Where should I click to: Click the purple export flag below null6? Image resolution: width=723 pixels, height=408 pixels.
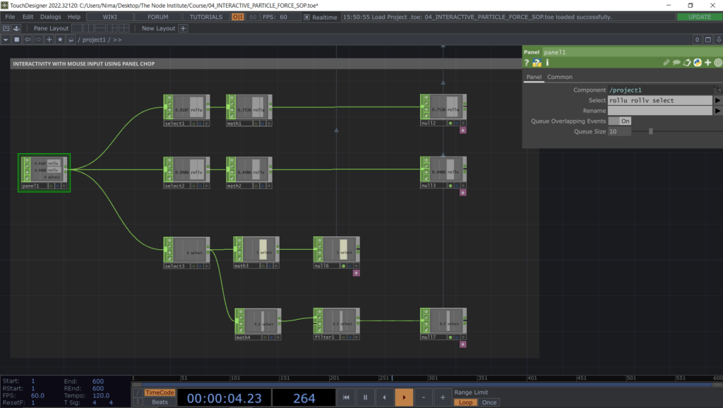coord(357,273)
